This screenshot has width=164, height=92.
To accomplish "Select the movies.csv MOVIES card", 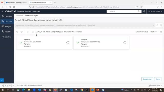I will point(44,43).
